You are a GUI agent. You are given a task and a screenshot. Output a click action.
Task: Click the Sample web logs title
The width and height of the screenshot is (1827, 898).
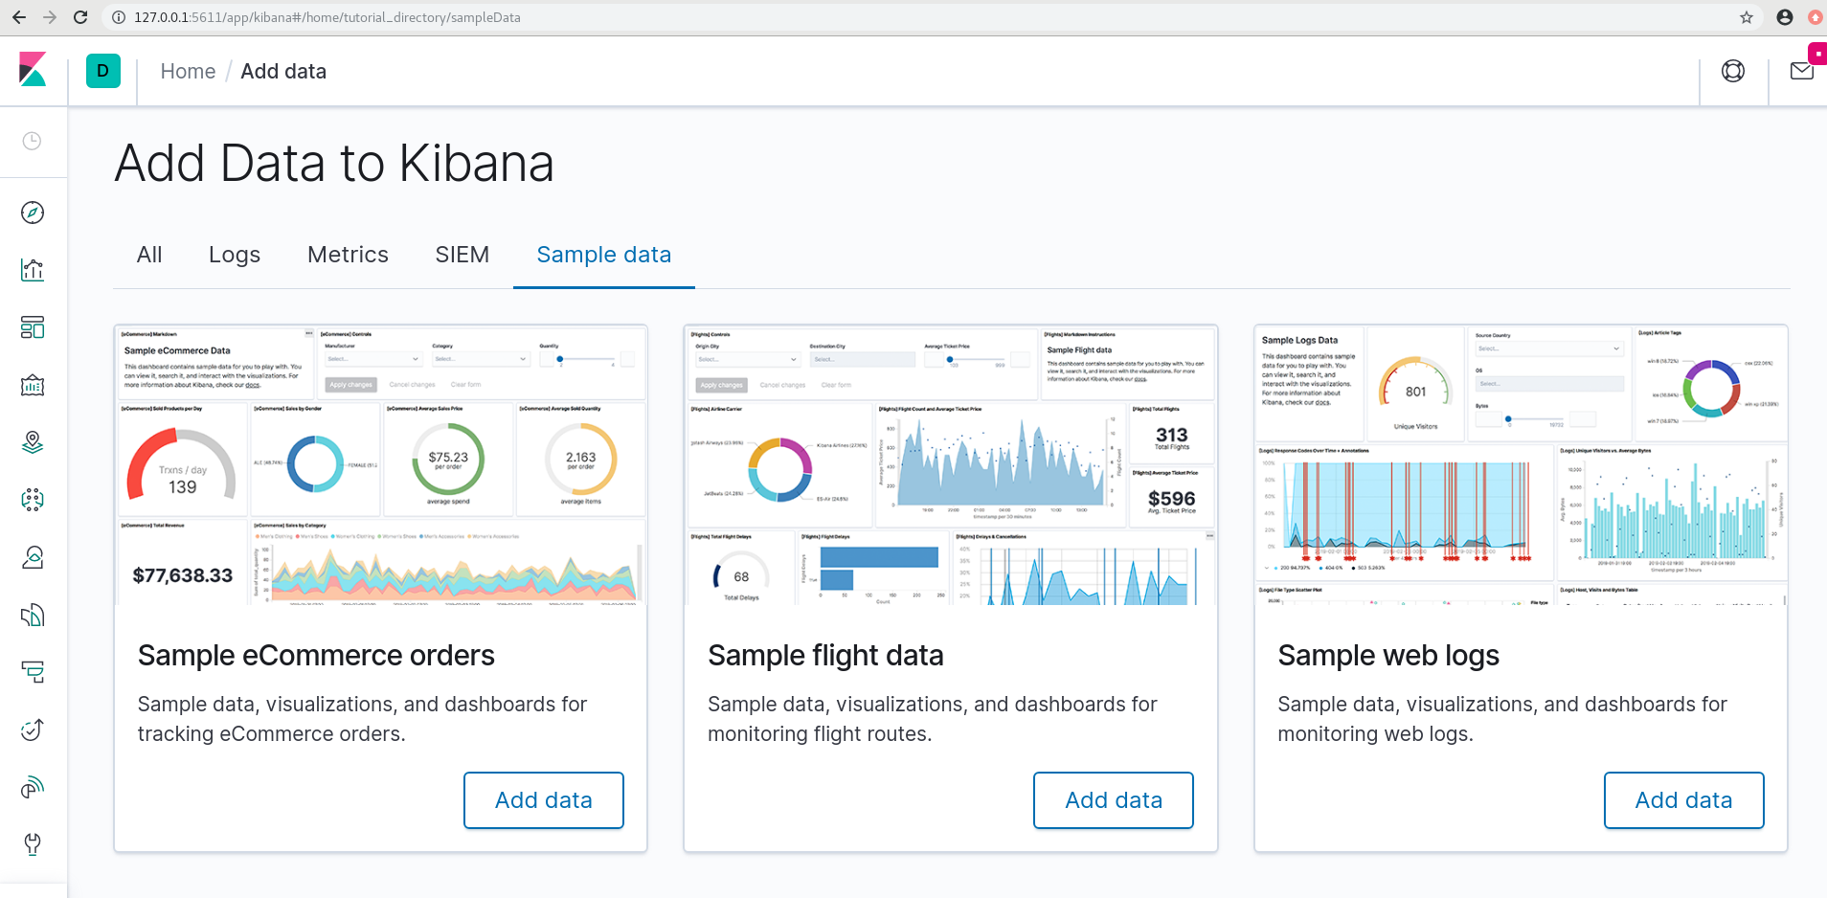pos(1388,656)
